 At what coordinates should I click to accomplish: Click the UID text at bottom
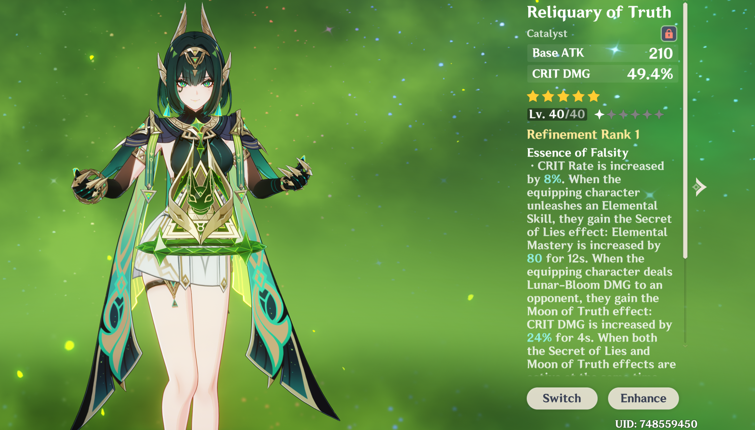656,424
